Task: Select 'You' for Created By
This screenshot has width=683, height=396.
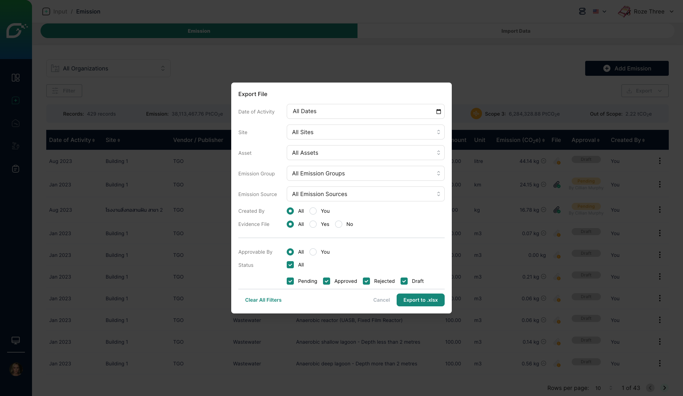Action: point(313,211)
